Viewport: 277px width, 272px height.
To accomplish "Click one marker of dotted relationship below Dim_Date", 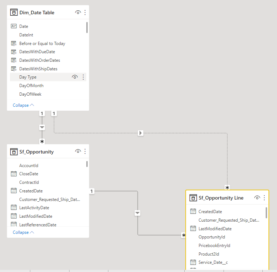I will tap(54, 114).
